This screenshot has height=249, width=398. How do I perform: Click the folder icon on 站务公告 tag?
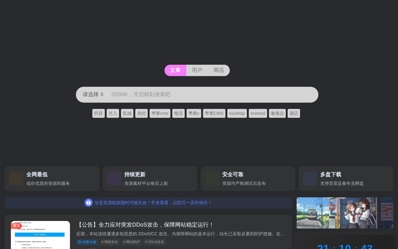click(80, 242)
